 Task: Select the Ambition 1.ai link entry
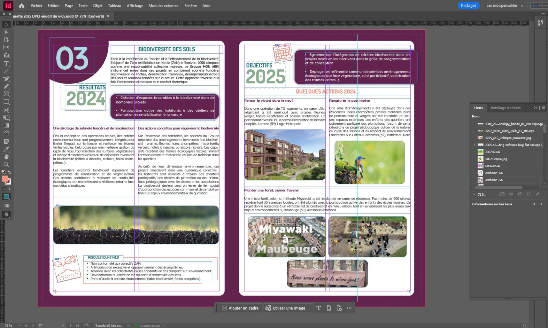[x=494, y=173]
